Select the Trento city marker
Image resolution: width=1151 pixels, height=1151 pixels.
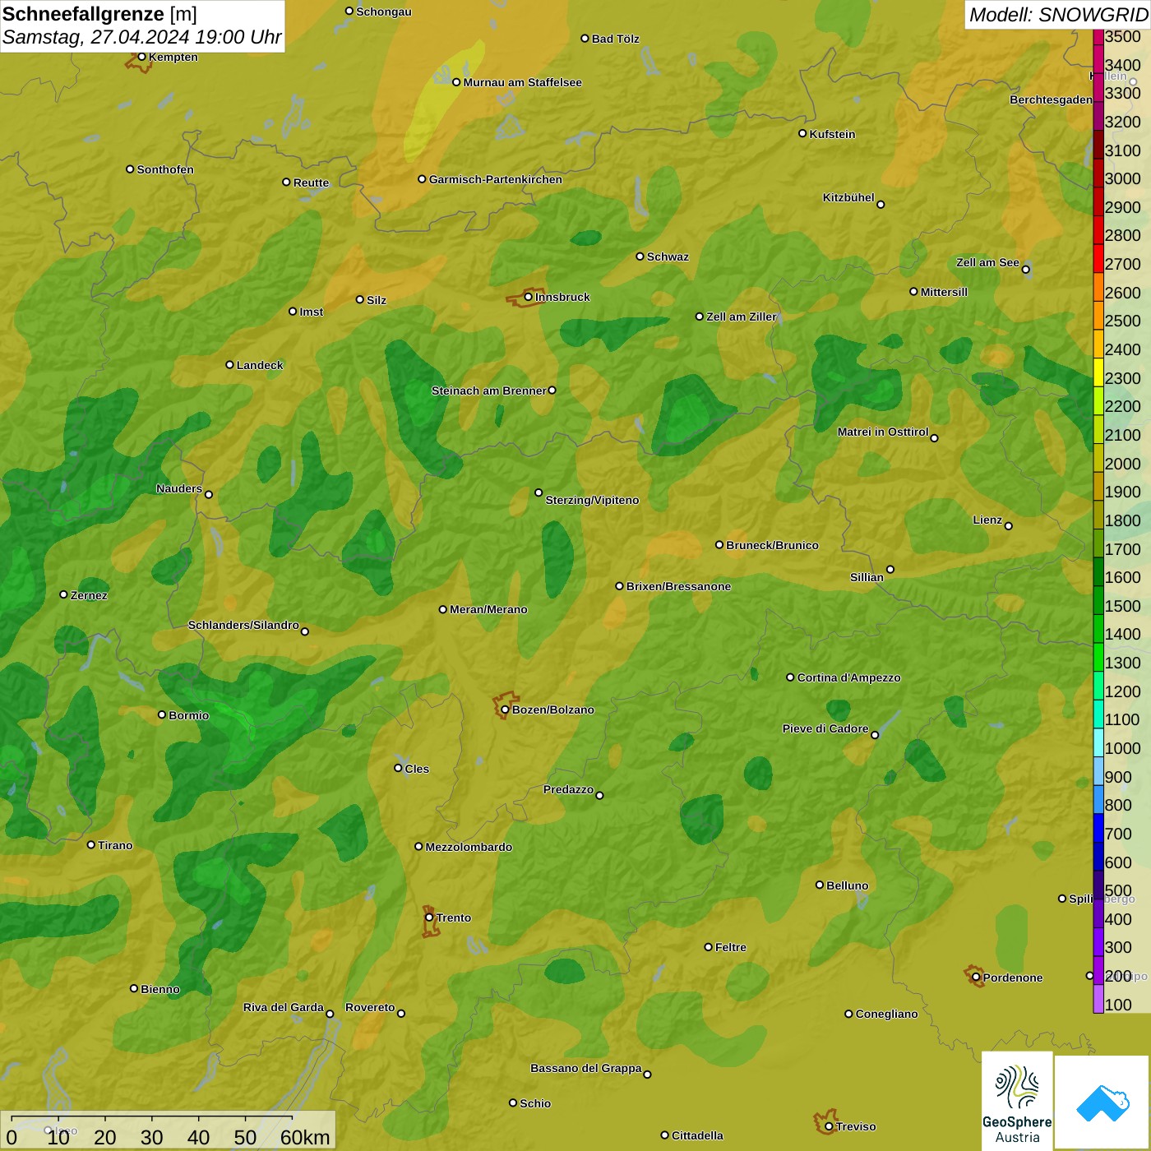click(429, 918)
